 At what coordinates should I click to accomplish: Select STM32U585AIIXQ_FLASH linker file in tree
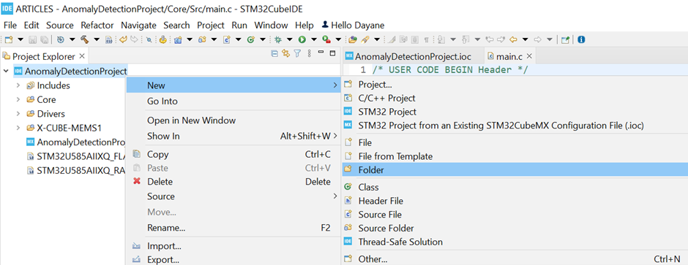click(77, 156)
